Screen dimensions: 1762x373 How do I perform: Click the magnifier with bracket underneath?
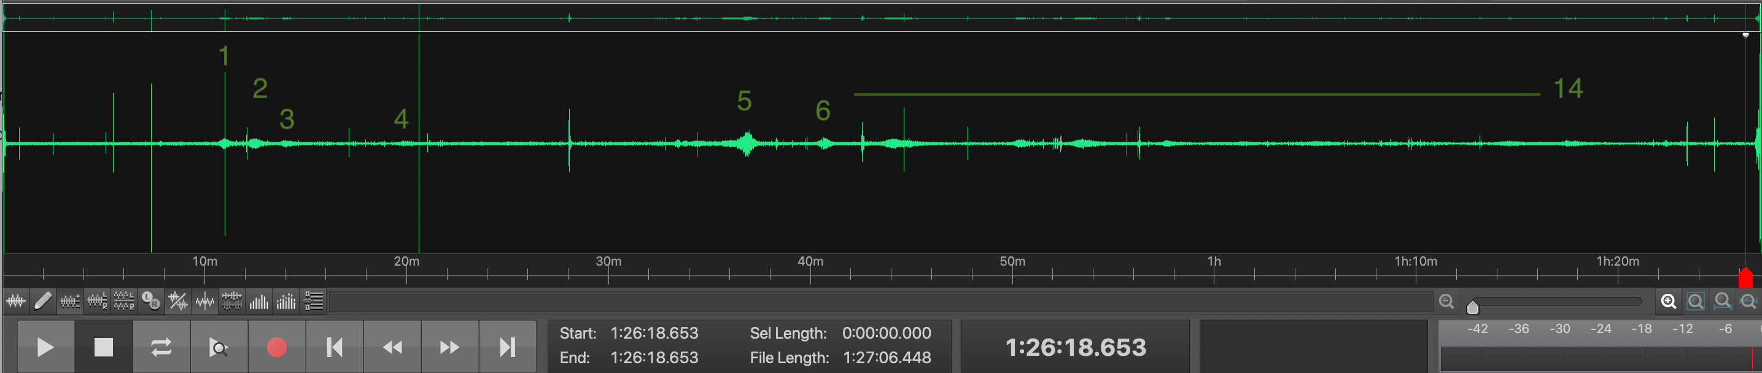pos(1722,301)
